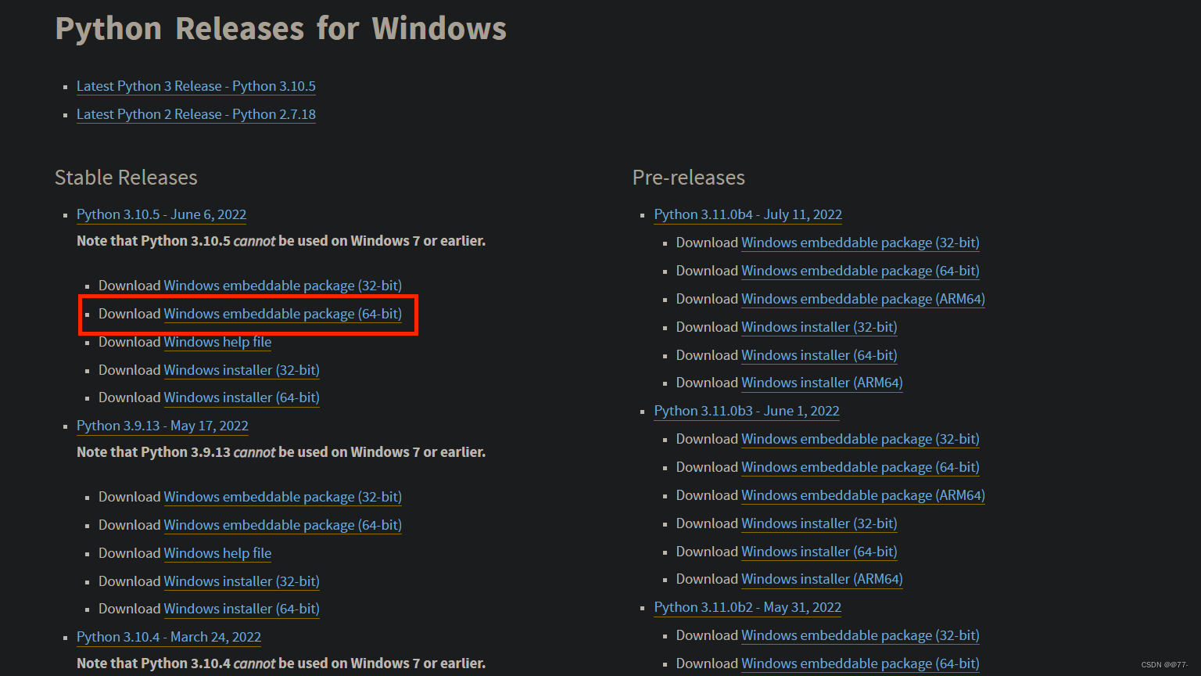Download 3.11.0b4 Windows installer (ARM64)
1201x676 pixels.
click(x=822, y=383)
